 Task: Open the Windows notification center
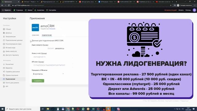(194, 109)
